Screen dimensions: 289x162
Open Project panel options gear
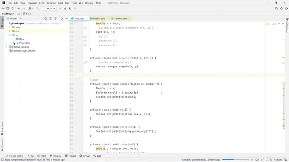tap(61, 18)
